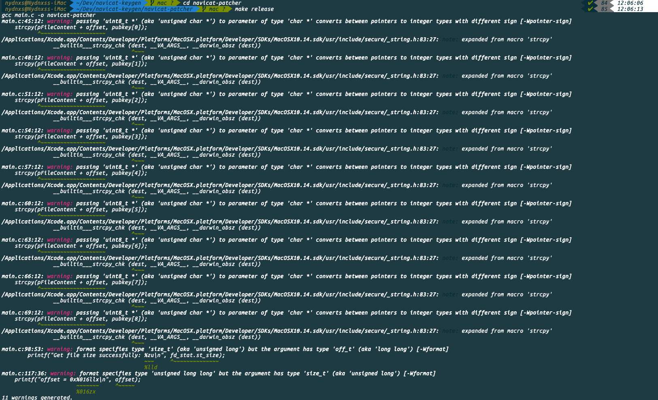The width and height of the screenshot is (658, 400).
Task: Click the 'main.c:48:12:' location text
Action: click(23, 57)
